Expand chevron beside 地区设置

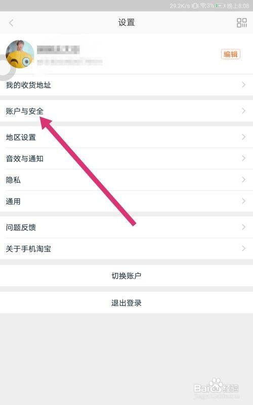[x=243, y=137]
